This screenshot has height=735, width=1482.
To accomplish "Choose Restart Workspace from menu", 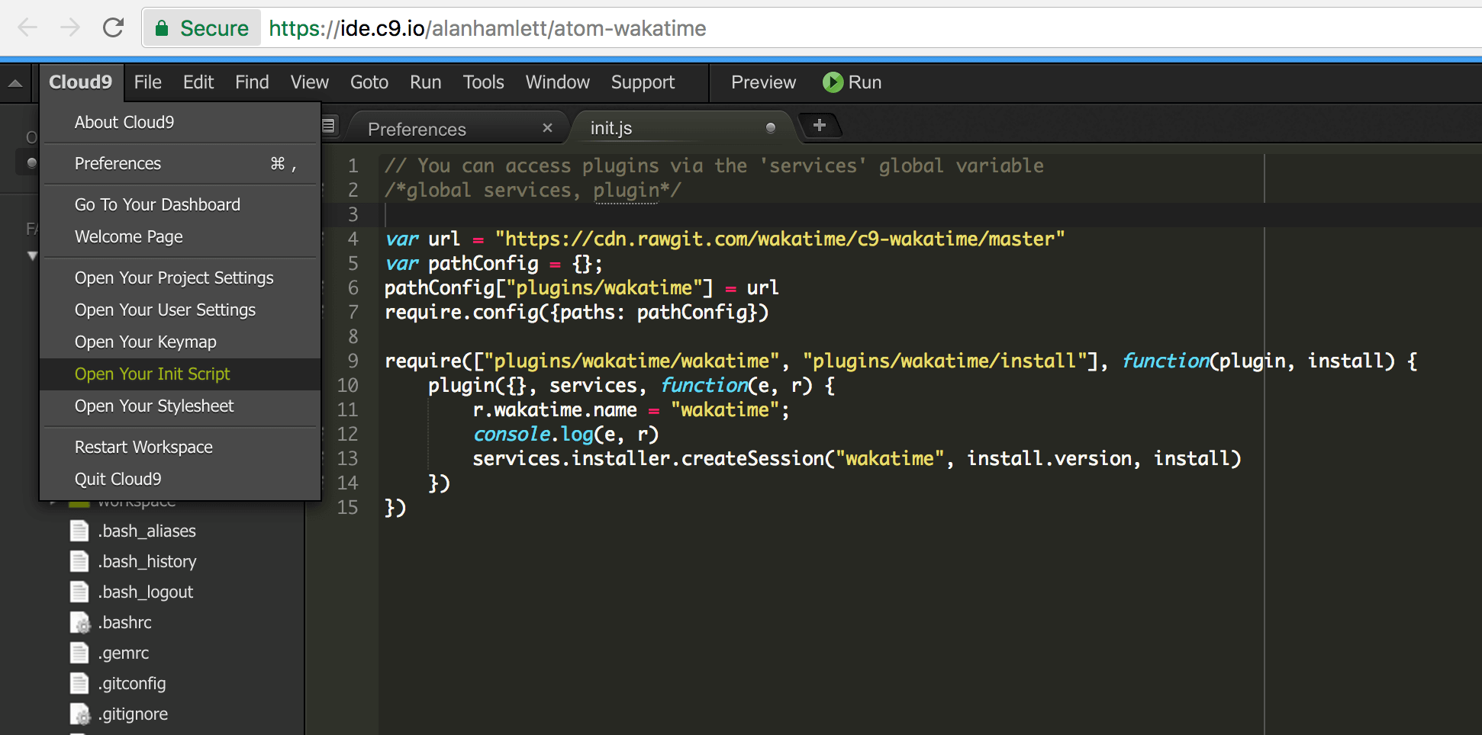I will [143, 448].
